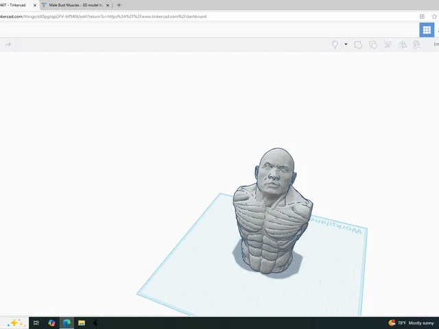
Task: Click the Ungroup shapes icon
Action: 373,45
